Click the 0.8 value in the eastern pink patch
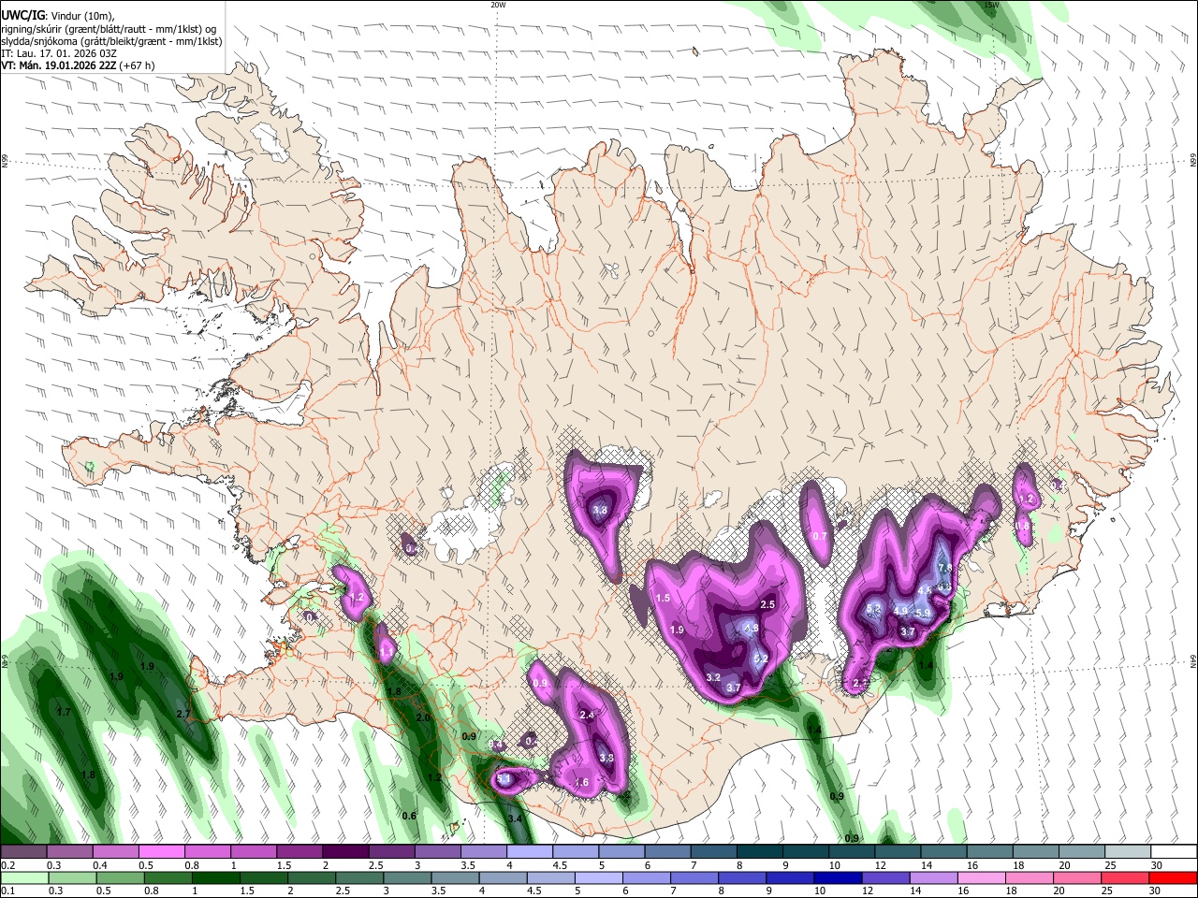 coord(1022,526)
